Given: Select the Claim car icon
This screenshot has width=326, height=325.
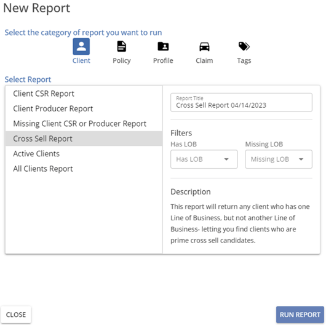Looking at the screenshot, I should 204,47.
